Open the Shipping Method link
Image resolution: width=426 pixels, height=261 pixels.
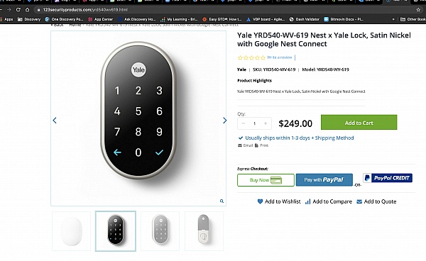point(334,138)
